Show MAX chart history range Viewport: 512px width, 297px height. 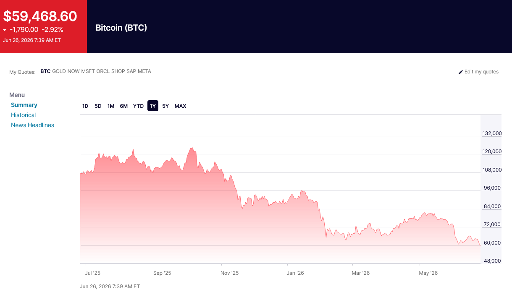click(x=180, y=106)
